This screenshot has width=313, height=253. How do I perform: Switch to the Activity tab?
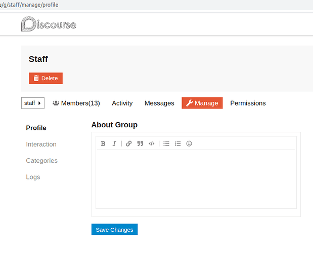click(x=122, y=103)
